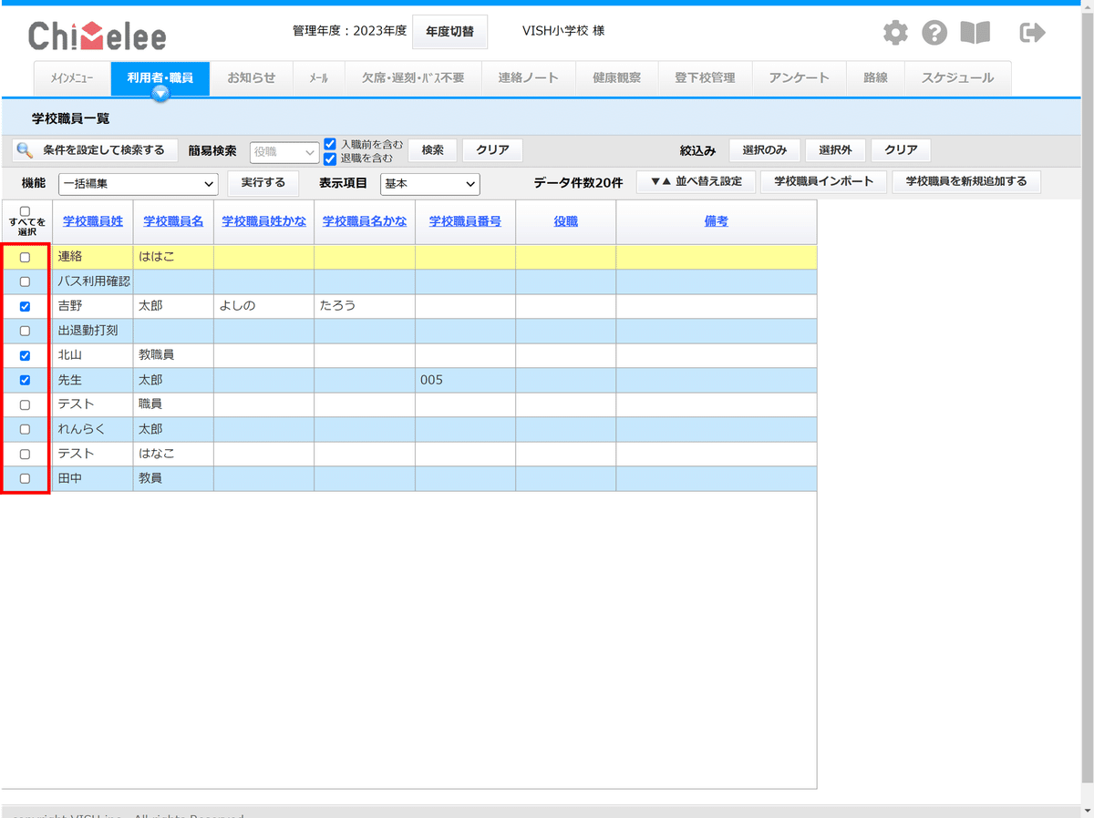Screen dimensions: 1094x818
Task: Click the 検索 button
Action: point(432,150)
